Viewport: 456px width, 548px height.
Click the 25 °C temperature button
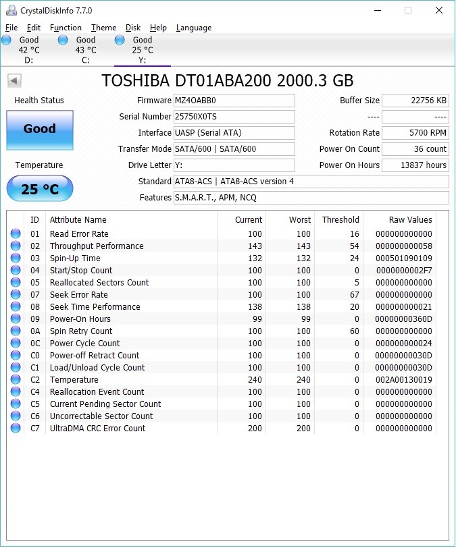pos(40,189)
